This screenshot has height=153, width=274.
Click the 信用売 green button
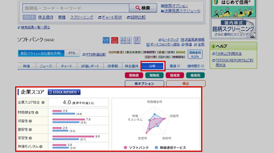195,75
